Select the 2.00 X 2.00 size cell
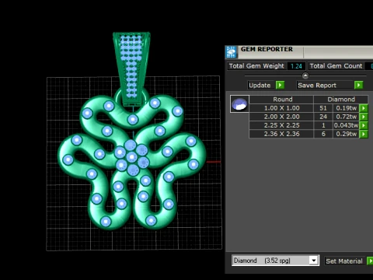373x280 pixels. click(x=281, y=117)
